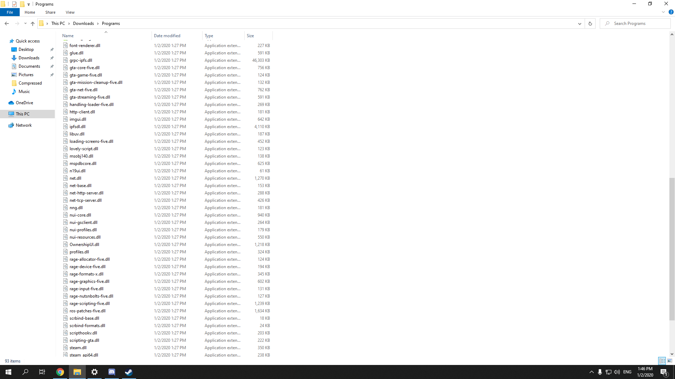
Task: Expand the ribbon with the chevron
Action: [663, 12]
